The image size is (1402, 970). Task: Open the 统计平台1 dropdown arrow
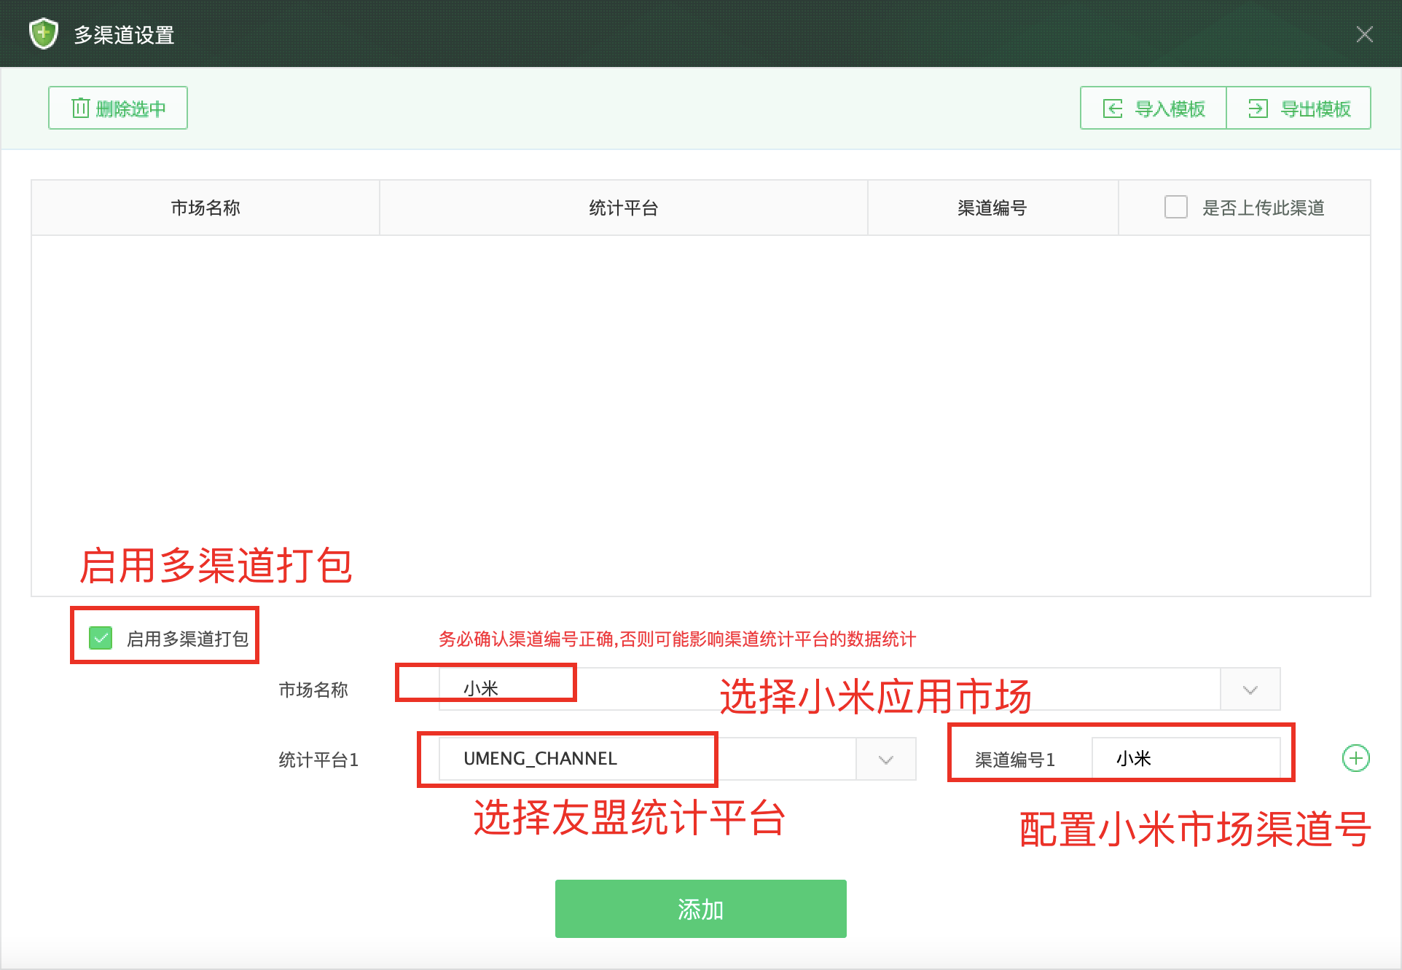click(885, 759)
